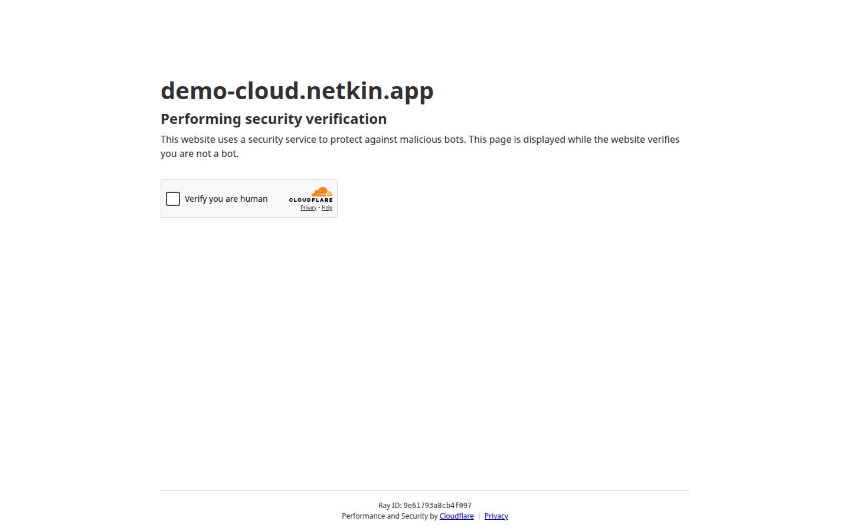The image size is (850, 531).
Task: Click the 'Performing security verification' subheading
Action: coord(273,119)
